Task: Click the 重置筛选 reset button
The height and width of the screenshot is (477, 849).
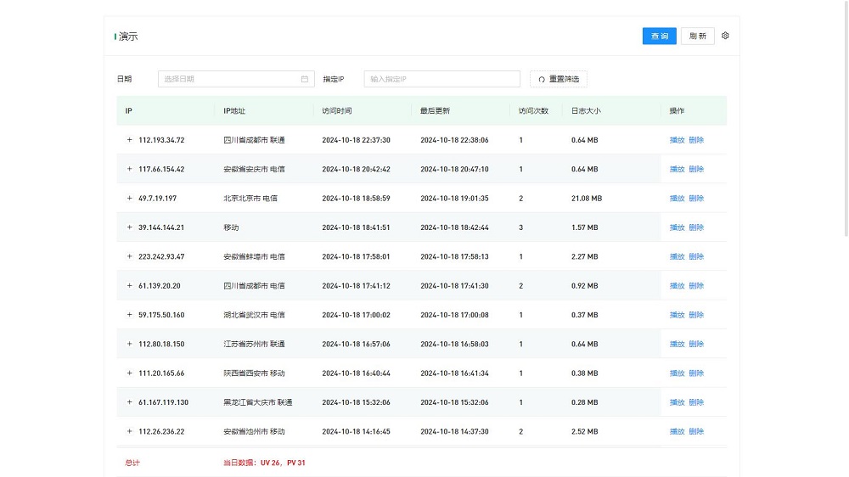Action: coord(559,79)
